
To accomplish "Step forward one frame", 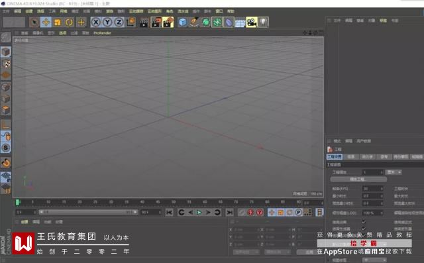I will 208,213.
